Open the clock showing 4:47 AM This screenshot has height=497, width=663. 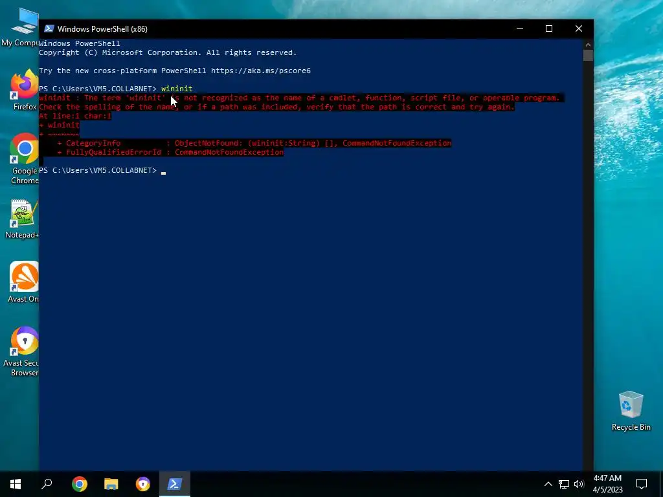tap(607, 484)
